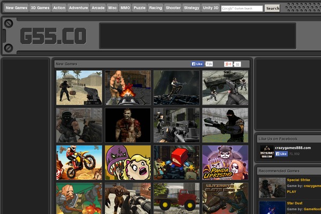The image size is (321, 214).
Task: Open the Ultimate war game thumbnail
Action: click(225, 198)
